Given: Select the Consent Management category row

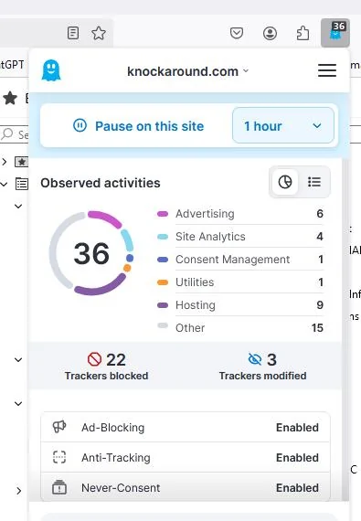Looking at the screenshot, I should point(240,260).
